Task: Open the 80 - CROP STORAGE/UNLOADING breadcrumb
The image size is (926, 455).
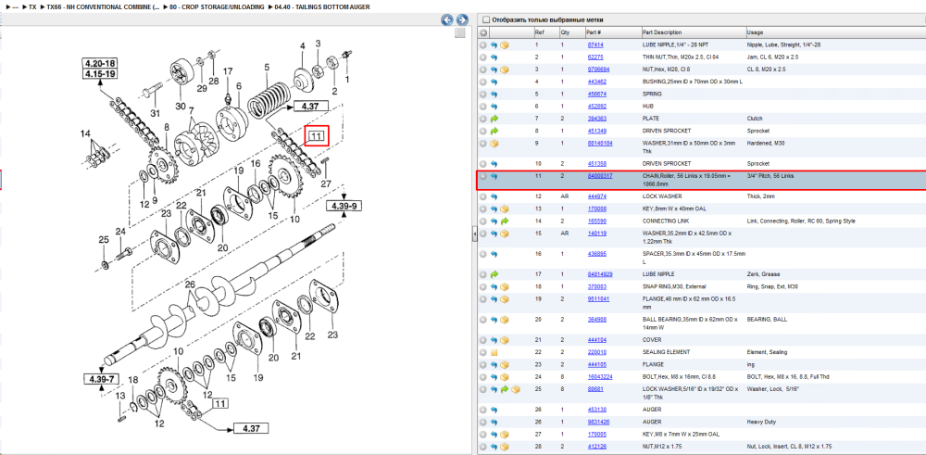Action: coord(217,6)
